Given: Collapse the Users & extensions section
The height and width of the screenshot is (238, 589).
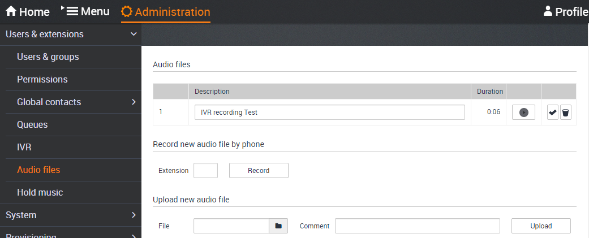Looking at the screenshot, I should [x=134, y=34].
